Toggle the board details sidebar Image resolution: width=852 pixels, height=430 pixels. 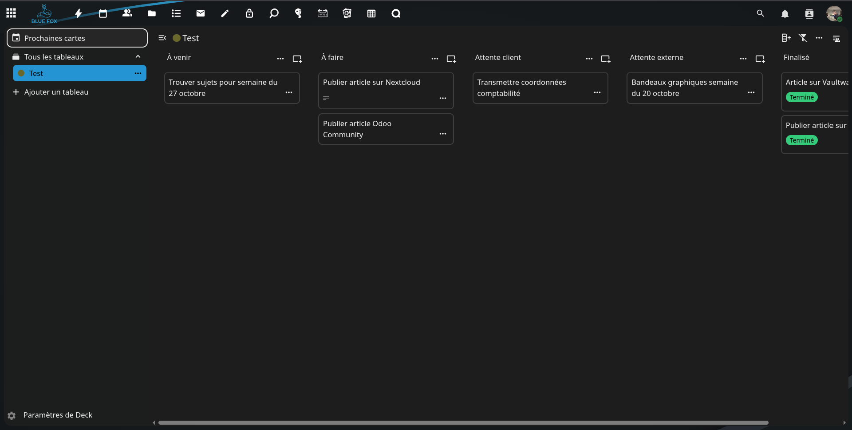(x=836, y=39)
